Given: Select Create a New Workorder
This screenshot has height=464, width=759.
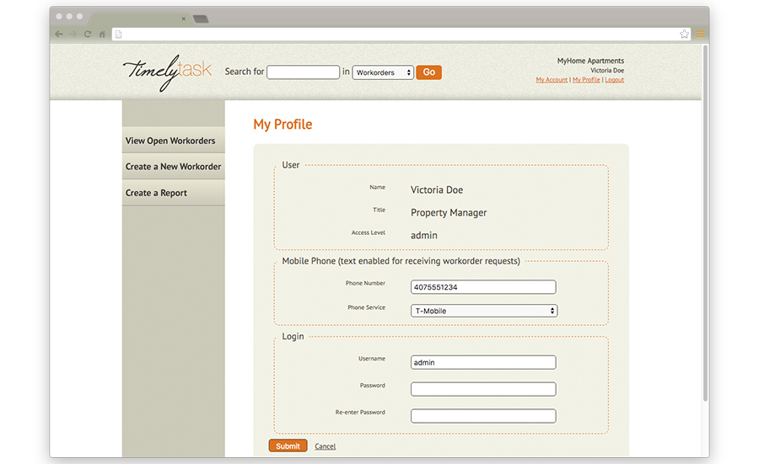Looking at the screenshot, I should click(174, 167).
